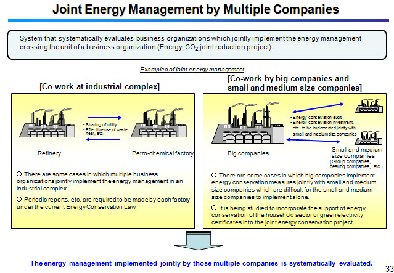This screenshot has height=273, width=394.
Task: Click the large downward arrow graphic
Action: [199, 240]
